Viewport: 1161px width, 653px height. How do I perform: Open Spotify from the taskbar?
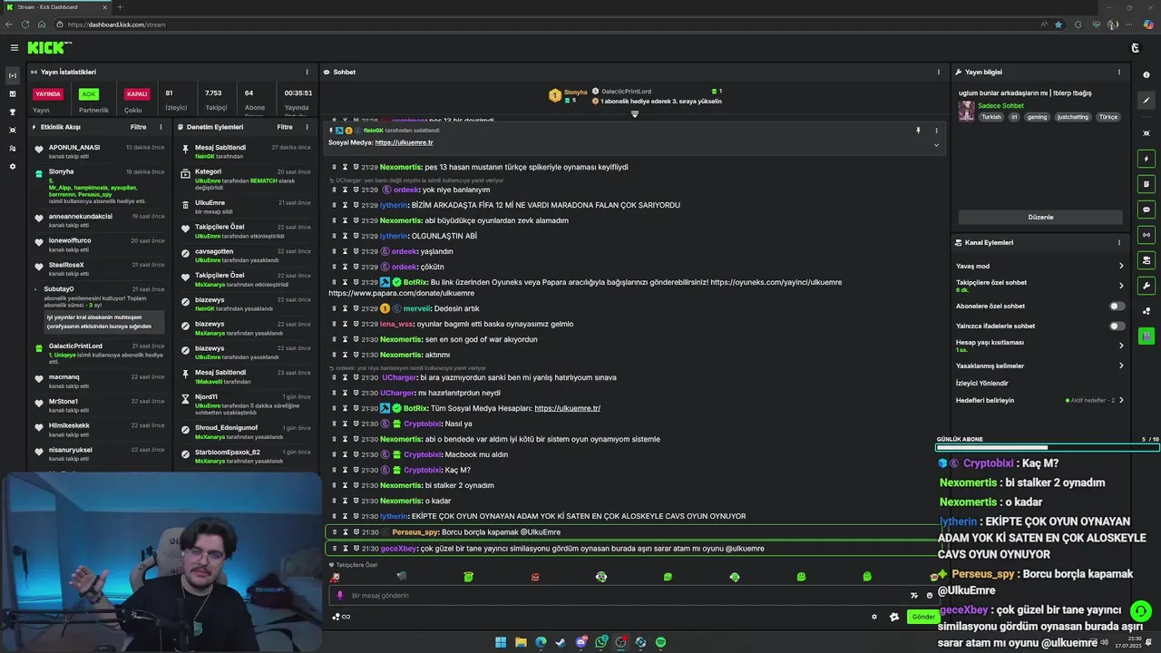tap(660, 642)
